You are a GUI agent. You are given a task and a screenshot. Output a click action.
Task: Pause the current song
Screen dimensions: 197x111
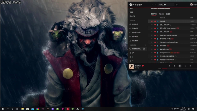click(x=180, y=66)
